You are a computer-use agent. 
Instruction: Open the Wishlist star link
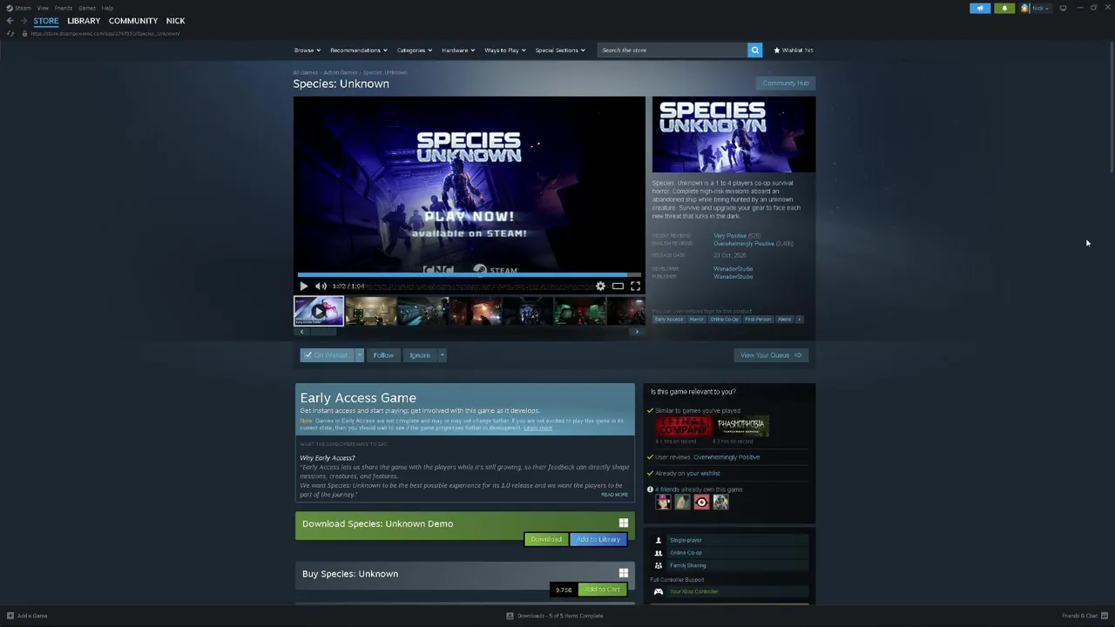tap(794, 51)
